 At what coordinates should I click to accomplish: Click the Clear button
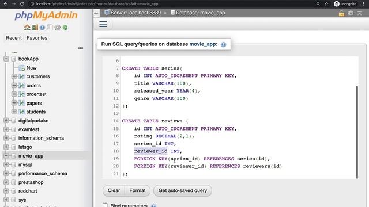point(114,190)
